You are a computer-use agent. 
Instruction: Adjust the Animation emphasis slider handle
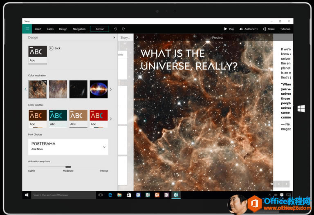(68, 167)
